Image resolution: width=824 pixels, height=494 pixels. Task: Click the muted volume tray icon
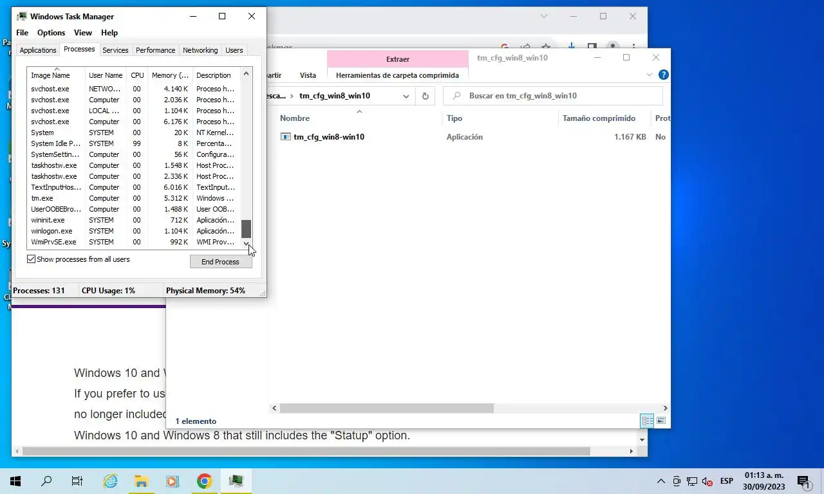[707, 481]
